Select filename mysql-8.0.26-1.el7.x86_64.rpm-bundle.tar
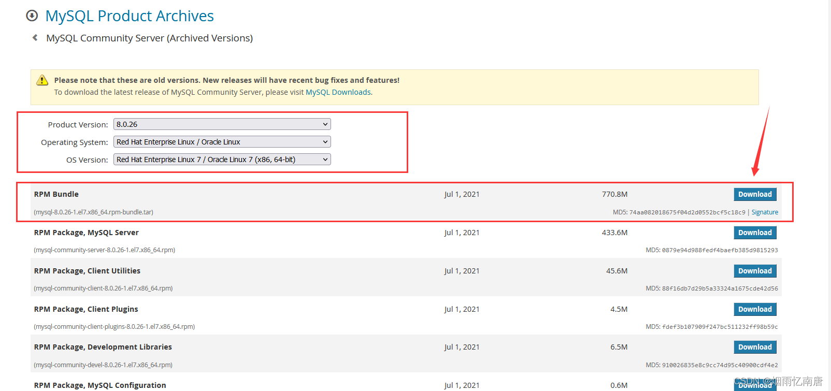Image resolution: width=831 pixels, height=391 pixels. (93, 212)
